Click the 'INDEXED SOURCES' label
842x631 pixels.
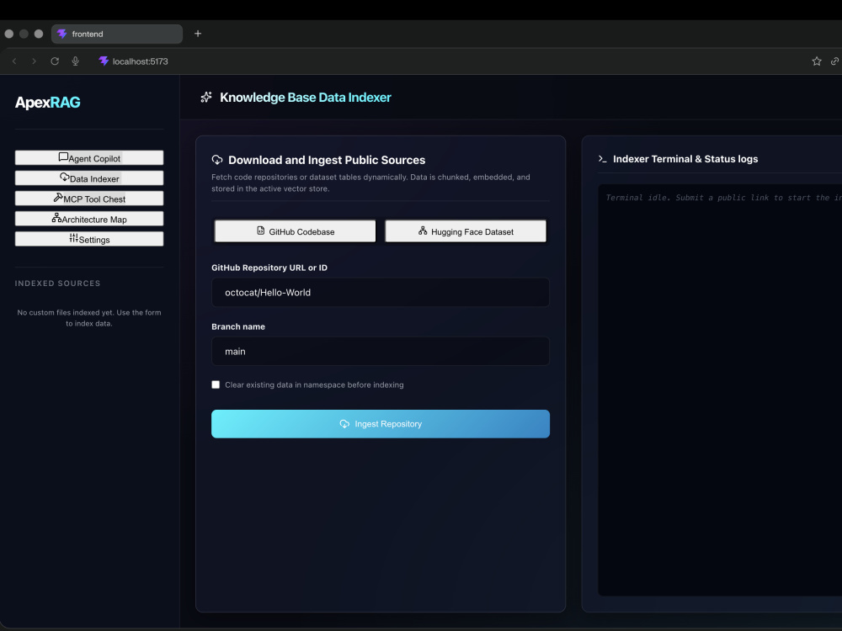pyautogui.click(x=57, y=284)
